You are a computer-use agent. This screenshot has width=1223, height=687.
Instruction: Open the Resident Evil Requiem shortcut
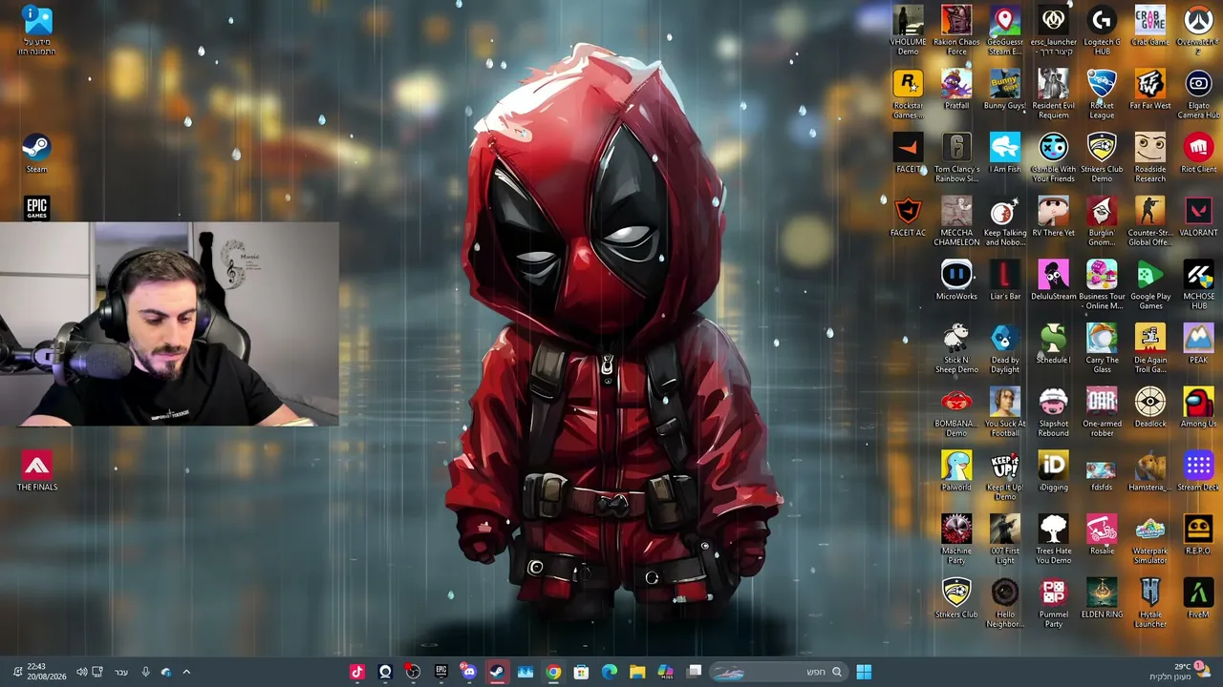click(1053, 94)
